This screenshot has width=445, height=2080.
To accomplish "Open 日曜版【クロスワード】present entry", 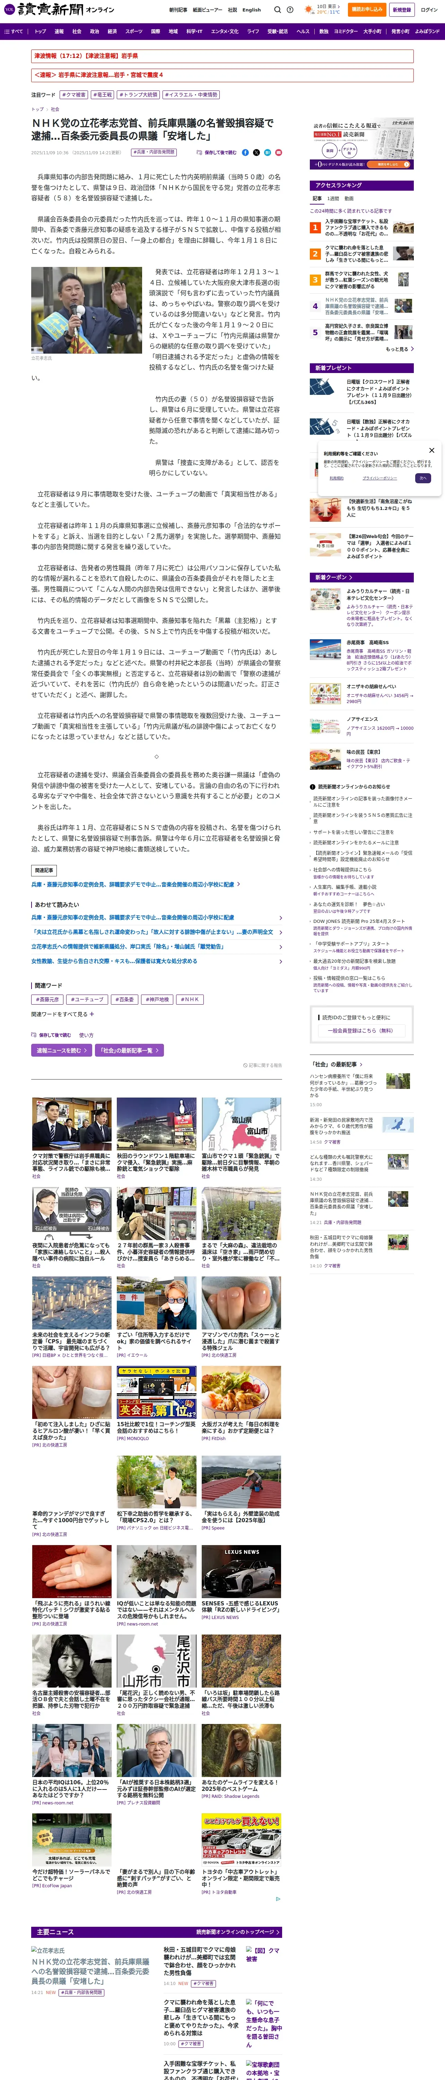I will coord(361,392).
